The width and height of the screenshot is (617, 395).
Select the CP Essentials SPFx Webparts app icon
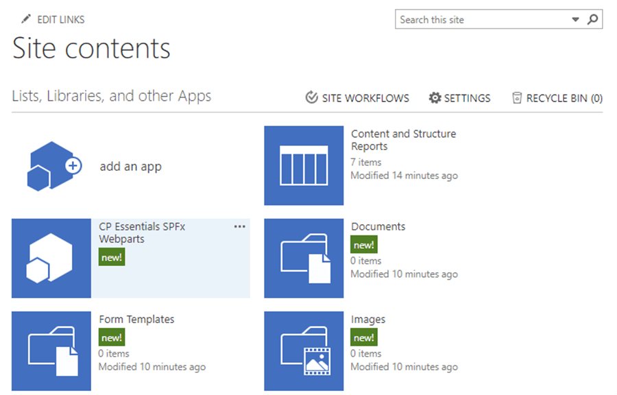pyautogui.click(x=51, y=257)
